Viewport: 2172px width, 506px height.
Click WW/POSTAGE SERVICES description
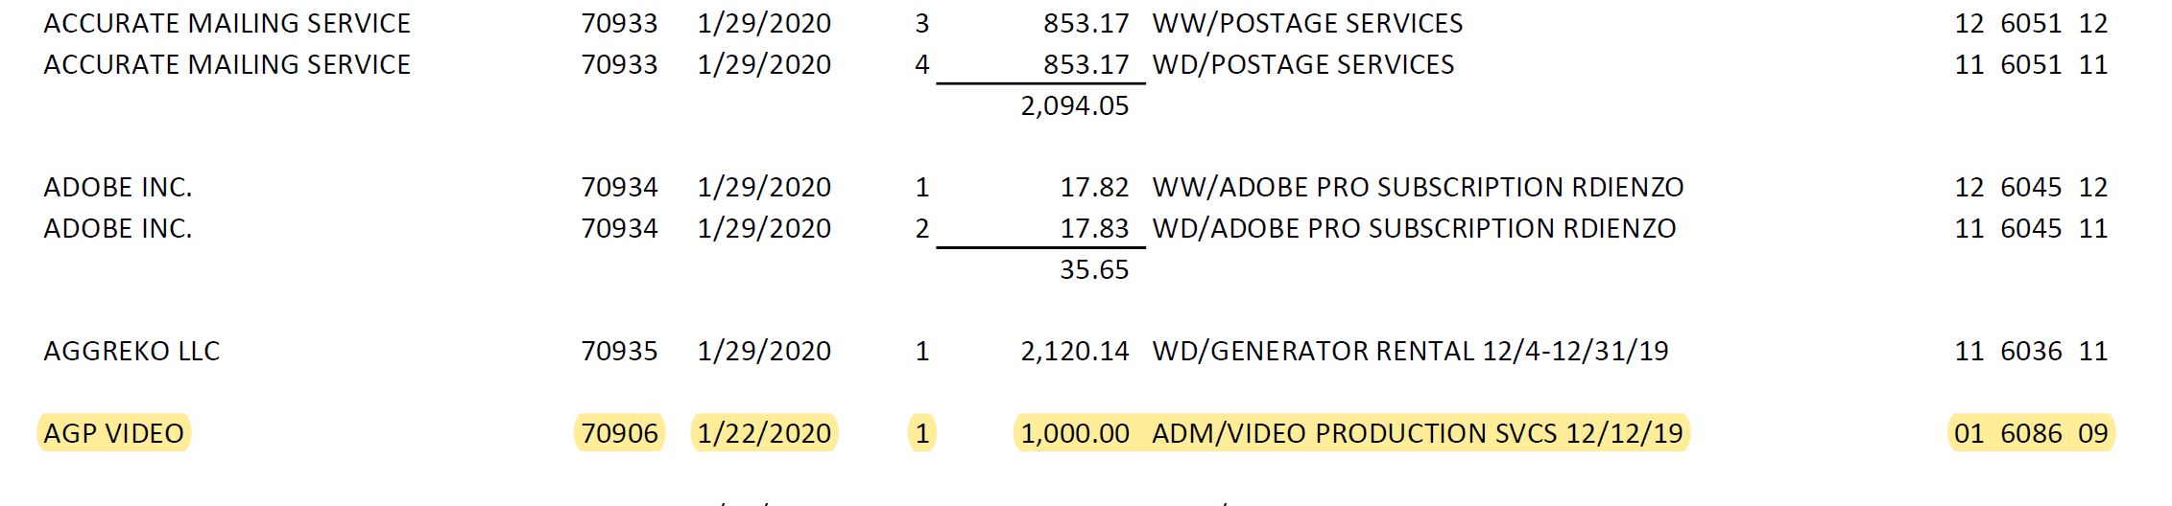pos(1307,23)
